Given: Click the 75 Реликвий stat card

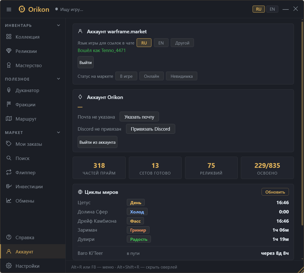Looking at the screenshot, I should click(x=211, y=168).
